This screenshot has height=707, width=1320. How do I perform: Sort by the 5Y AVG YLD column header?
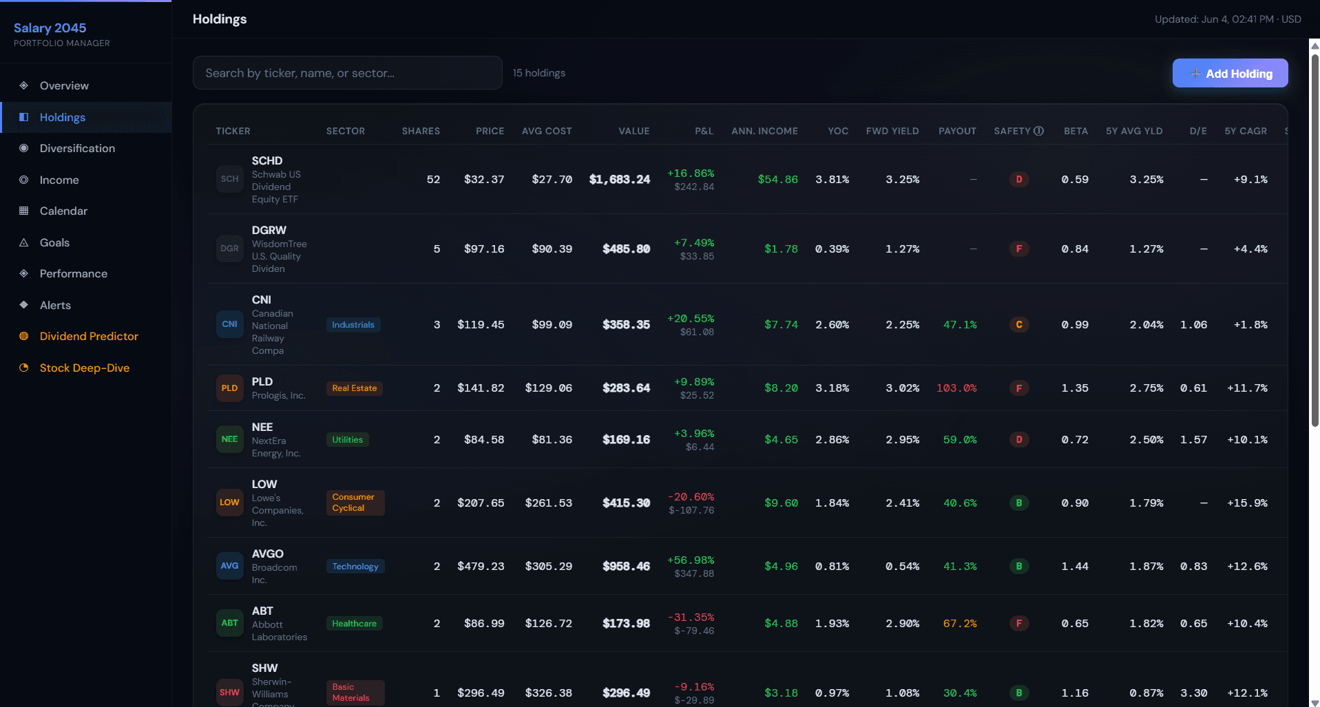(x=1134, y=131)
